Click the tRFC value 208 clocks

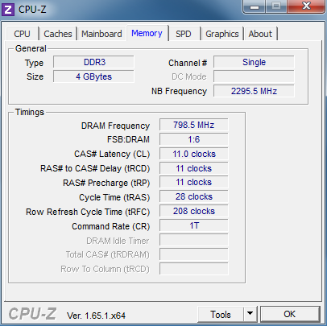193,211
